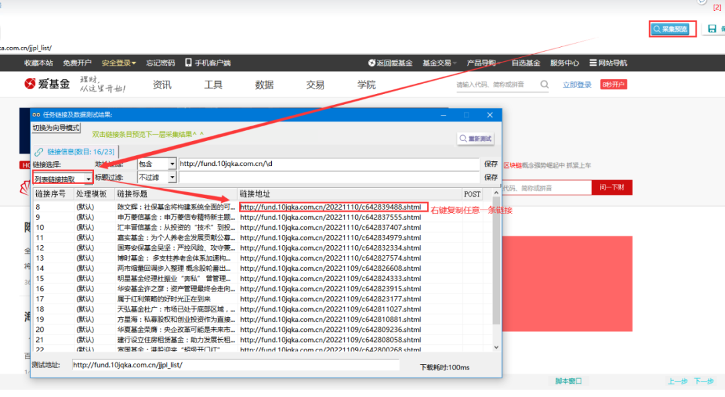Image resolution: width=725 pixels, height=397 pixels.
Task: Click the 手机客户端 phone icon link
Action: pos(207,62)
